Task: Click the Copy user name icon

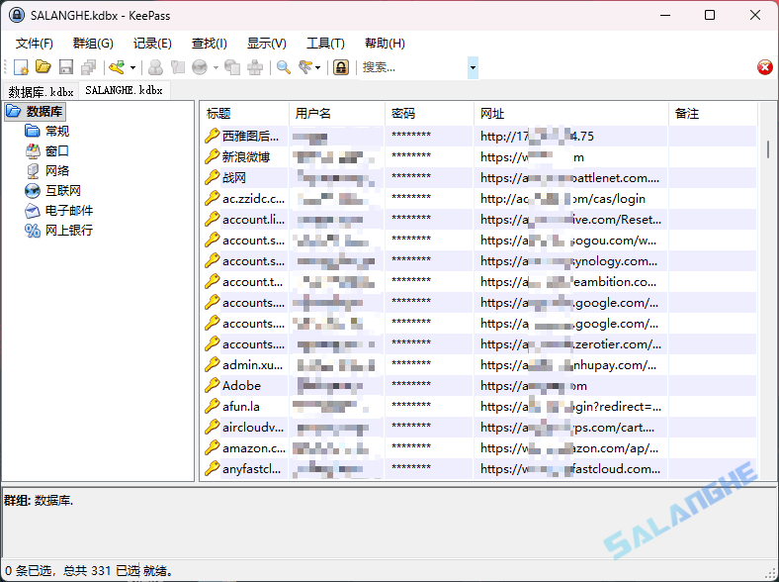Action: click(155, 67)
